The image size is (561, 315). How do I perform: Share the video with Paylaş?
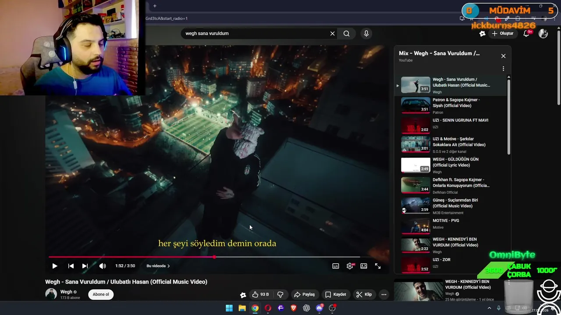tap(305, 294)
